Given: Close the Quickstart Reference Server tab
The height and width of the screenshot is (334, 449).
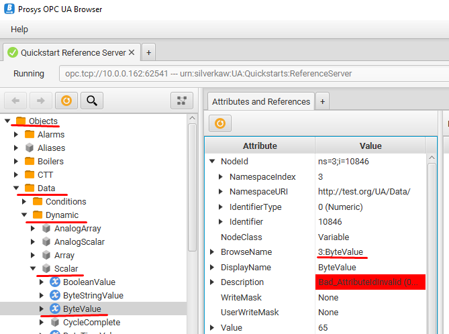Looking at the screenshot, I should click(132, 52).
